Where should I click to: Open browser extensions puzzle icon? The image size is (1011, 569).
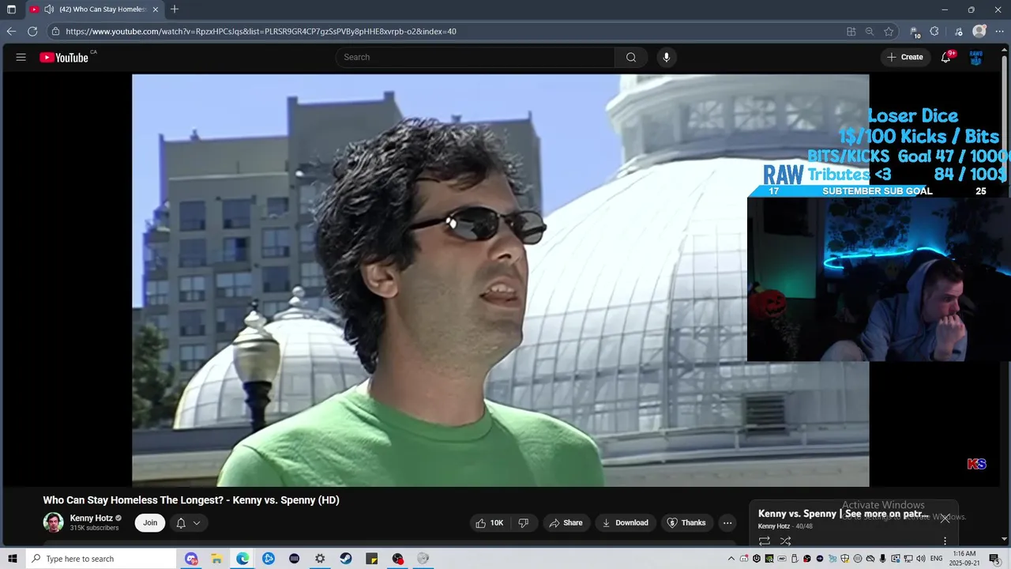coord(934,32)
